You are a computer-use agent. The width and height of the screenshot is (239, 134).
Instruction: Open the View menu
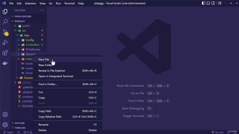[x=42, y=3]
